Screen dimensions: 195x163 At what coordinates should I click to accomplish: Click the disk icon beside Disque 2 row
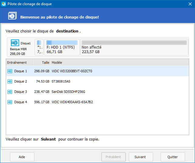point(10,81)
